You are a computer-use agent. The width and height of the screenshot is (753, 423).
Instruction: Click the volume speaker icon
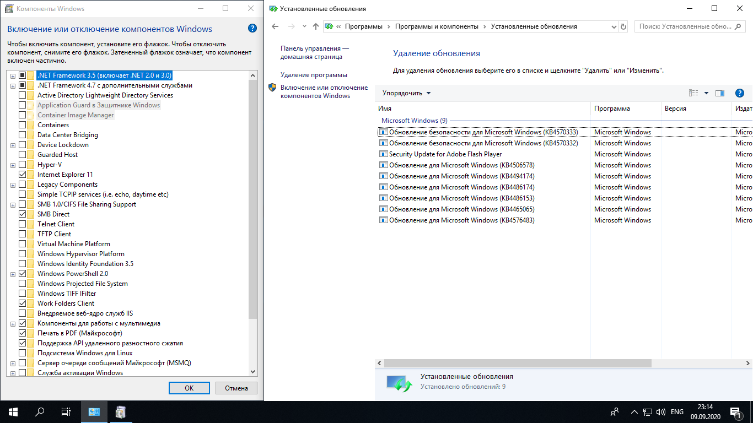pos(661,411)
